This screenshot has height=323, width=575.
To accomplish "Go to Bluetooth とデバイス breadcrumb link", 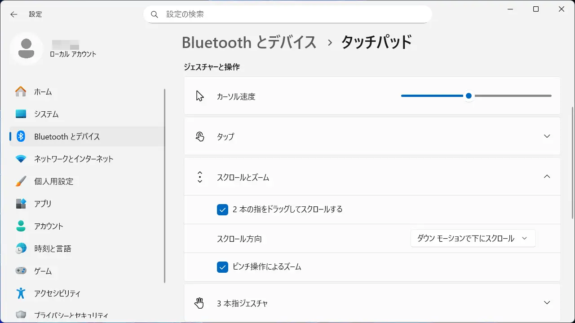I will coord(249,42).
